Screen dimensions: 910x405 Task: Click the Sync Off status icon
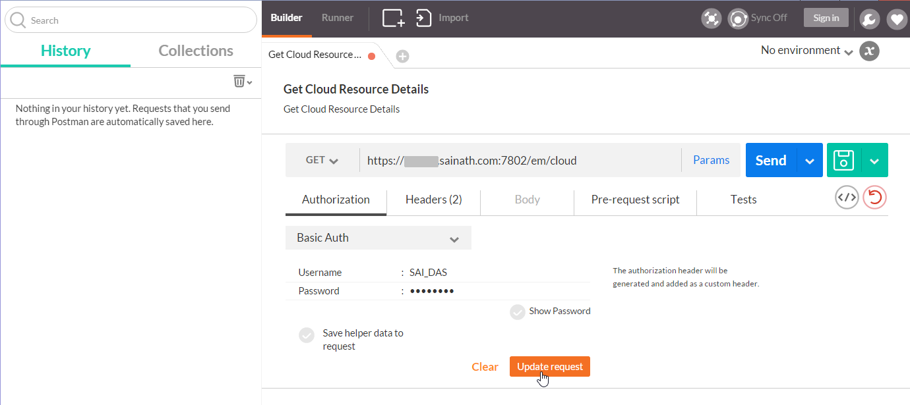[738, 18]
